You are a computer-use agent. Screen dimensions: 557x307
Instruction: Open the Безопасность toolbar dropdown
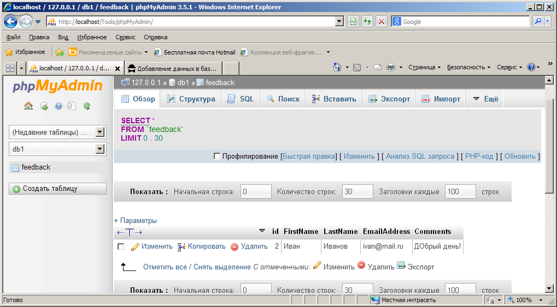coord(468,67)
